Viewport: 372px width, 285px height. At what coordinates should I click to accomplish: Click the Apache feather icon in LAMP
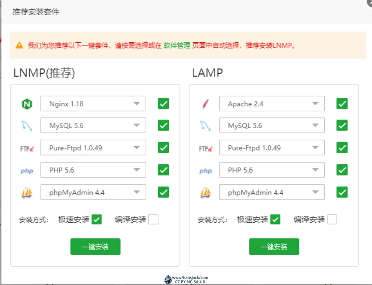[x=205, y=104]
